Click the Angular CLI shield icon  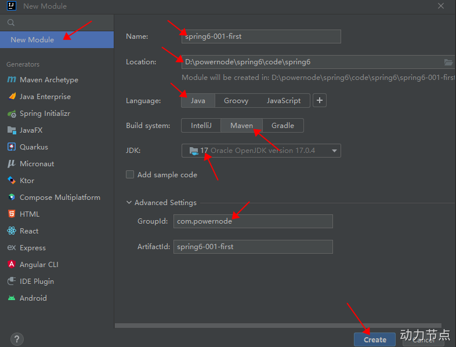(12, 264)
